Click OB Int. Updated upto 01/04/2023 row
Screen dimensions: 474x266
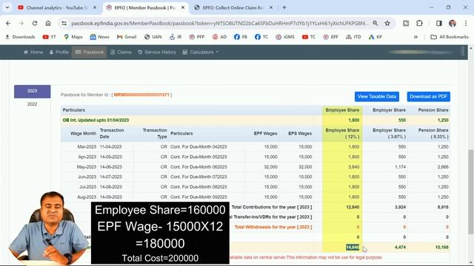click(255, 120)
